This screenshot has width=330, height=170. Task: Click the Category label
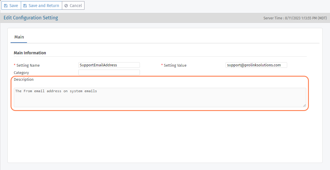pos(21,73)
